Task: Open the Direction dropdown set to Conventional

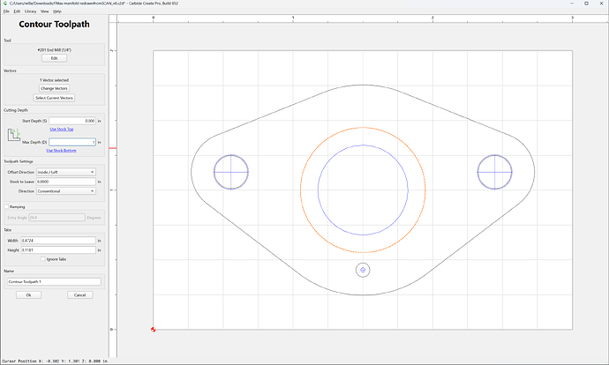Action: [66, 190]
